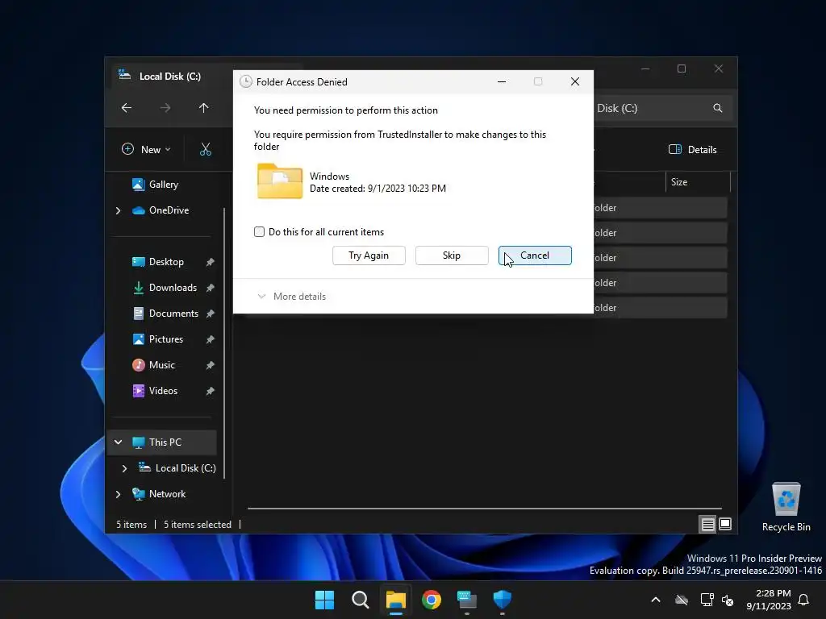
Task: Click the '5 items selected' status text
Action: coord(198,524)
